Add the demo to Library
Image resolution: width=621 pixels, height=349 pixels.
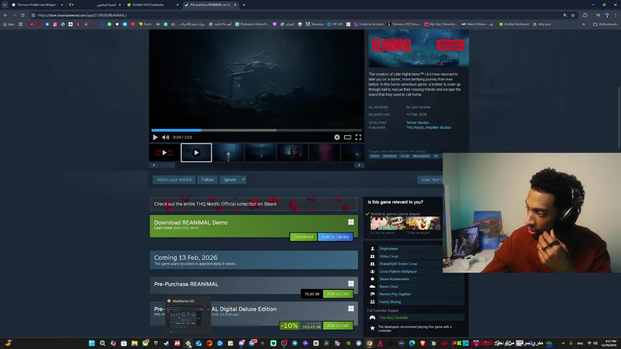tap(335, 237)
